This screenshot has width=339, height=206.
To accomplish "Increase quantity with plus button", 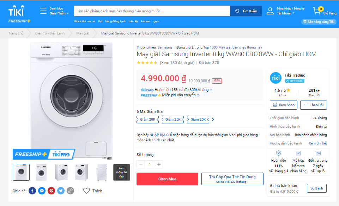I will 159,164.
